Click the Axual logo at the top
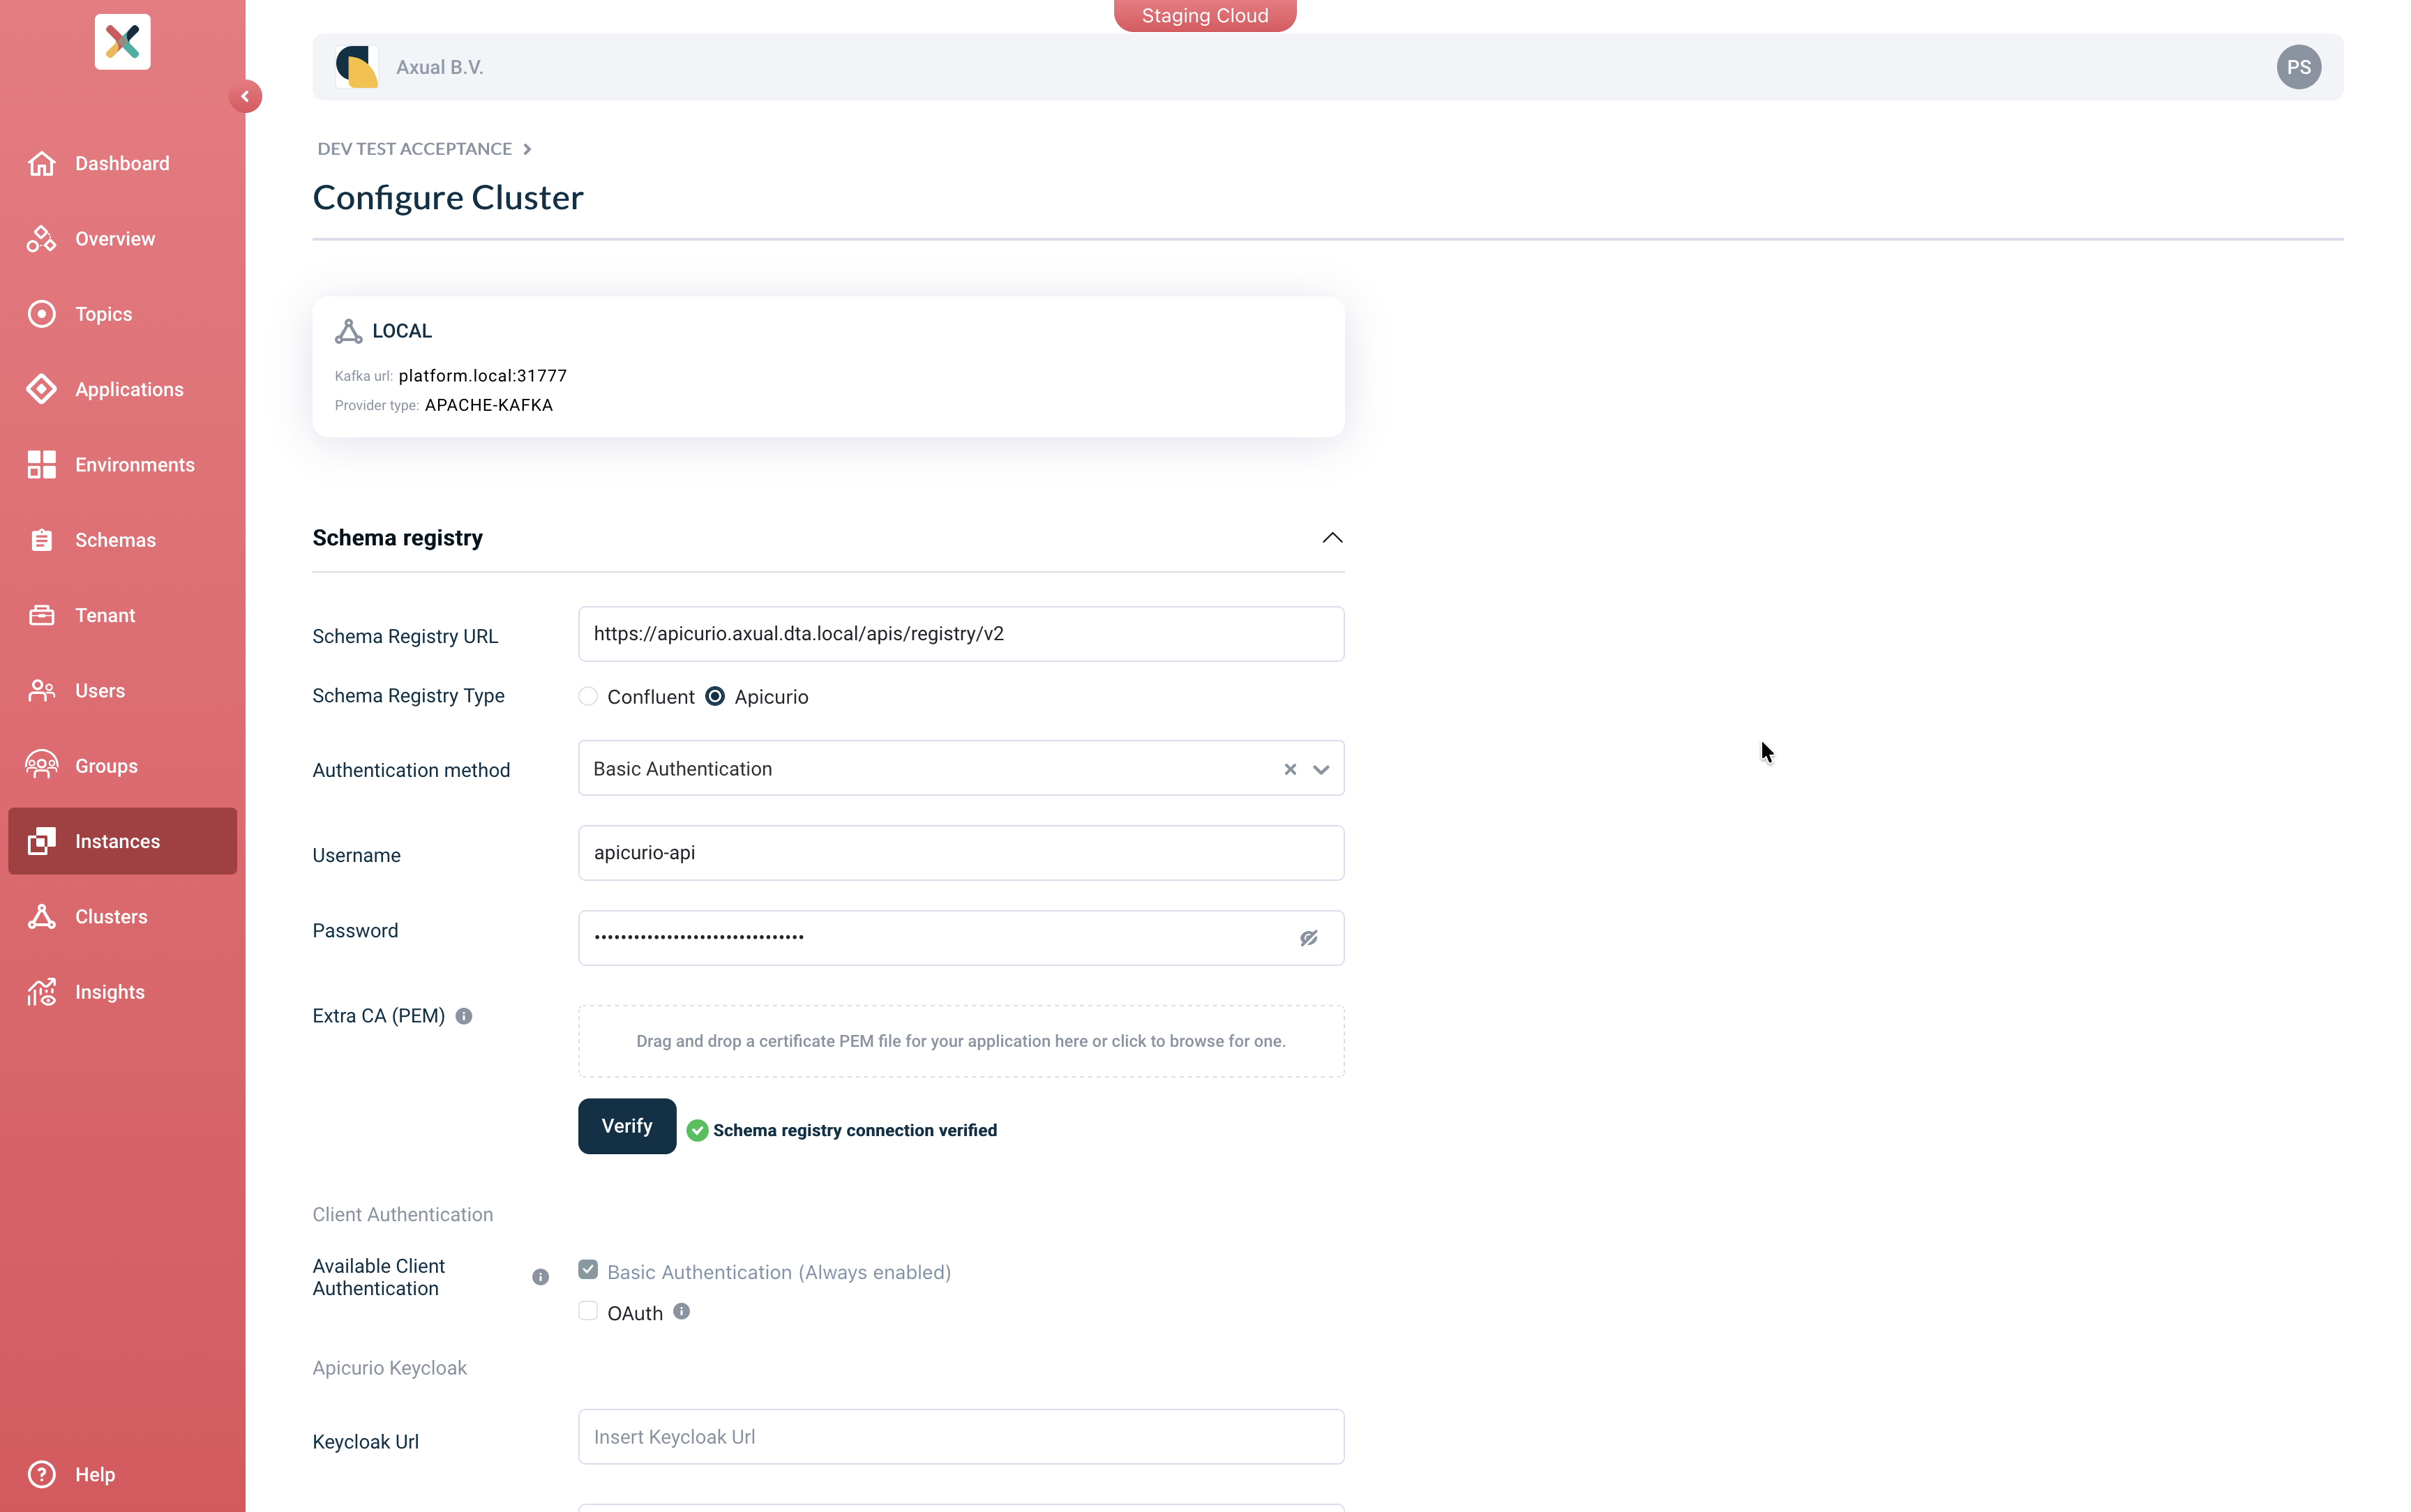Screen dimensions: 2411x1512 122,41
